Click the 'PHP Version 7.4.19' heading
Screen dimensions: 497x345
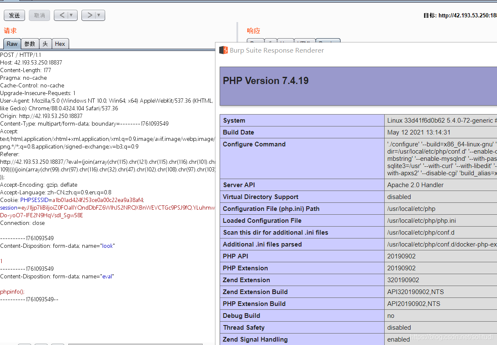265,81
